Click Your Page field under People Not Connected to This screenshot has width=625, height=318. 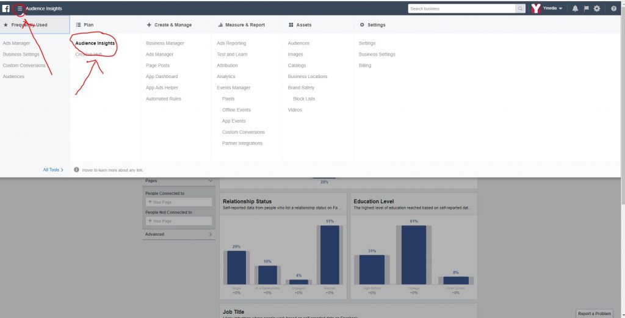coord(179,221)
